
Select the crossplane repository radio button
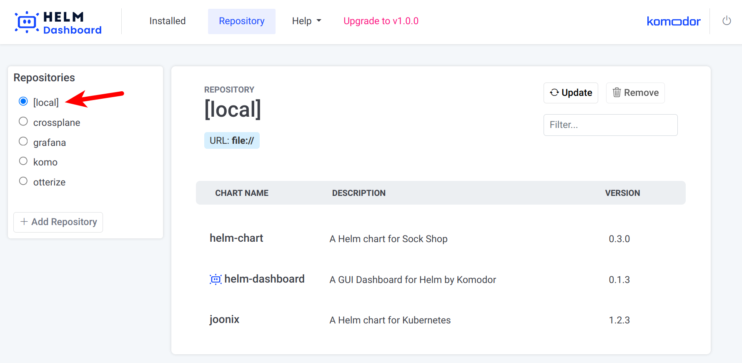pyautogui.click(x=23, y=122)
